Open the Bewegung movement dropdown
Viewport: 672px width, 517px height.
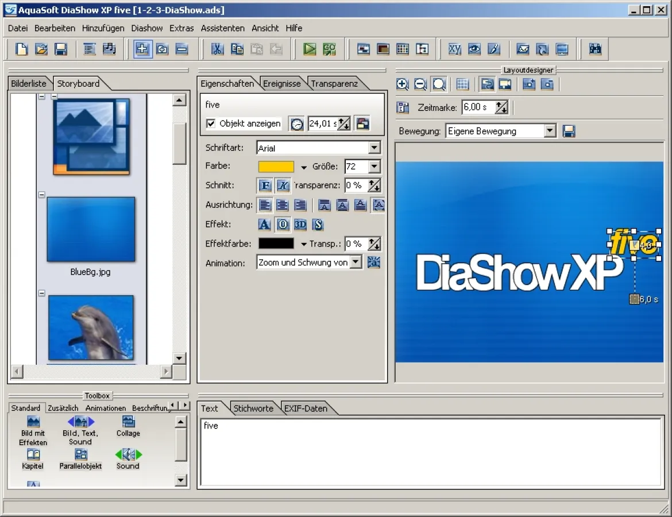(550, 132)
